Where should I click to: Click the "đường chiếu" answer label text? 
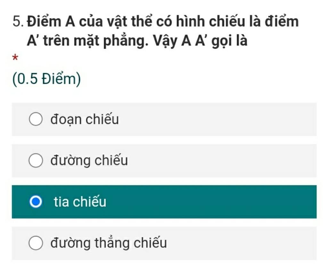pos(89,160)
